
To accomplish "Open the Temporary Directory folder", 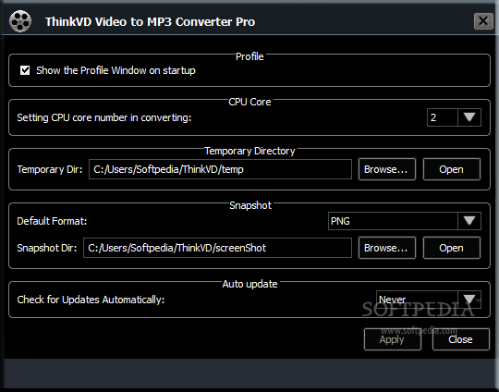I will click(452, 169).
